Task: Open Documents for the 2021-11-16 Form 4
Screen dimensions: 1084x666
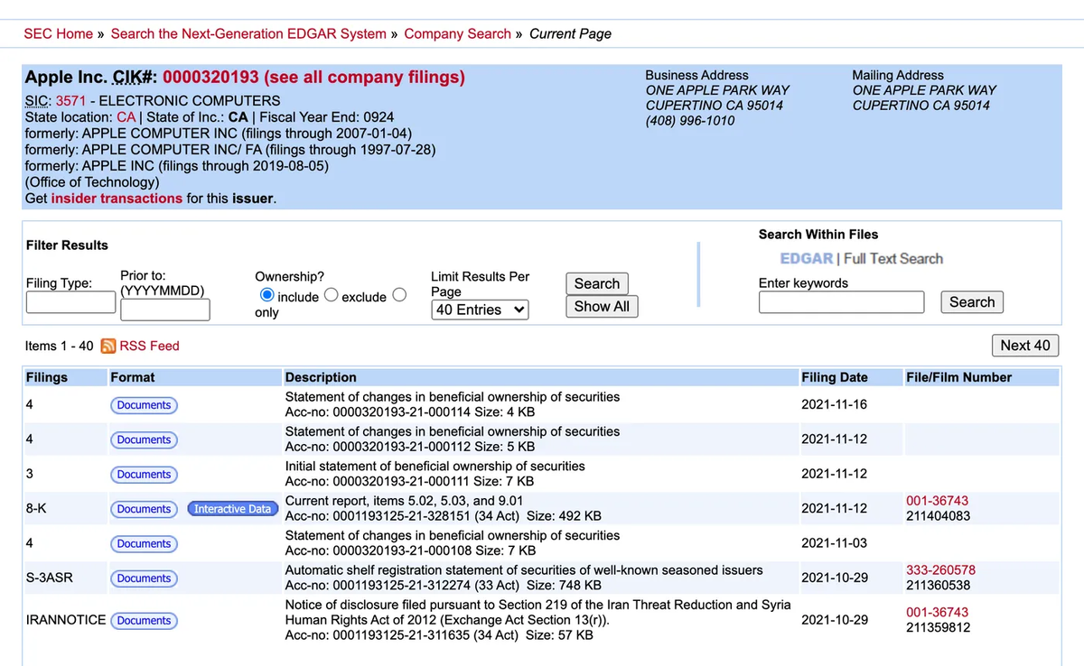Action: 144,405
